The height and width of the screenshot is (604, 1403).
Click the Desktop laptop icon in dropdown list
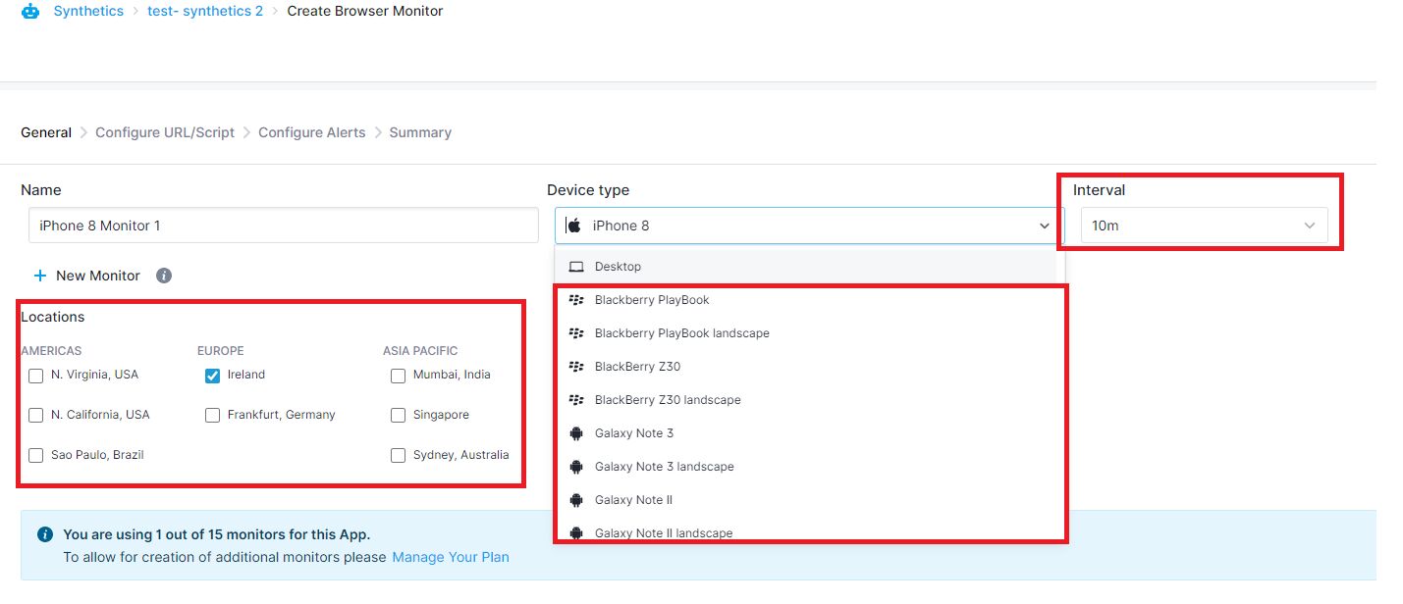coord(576,267)
